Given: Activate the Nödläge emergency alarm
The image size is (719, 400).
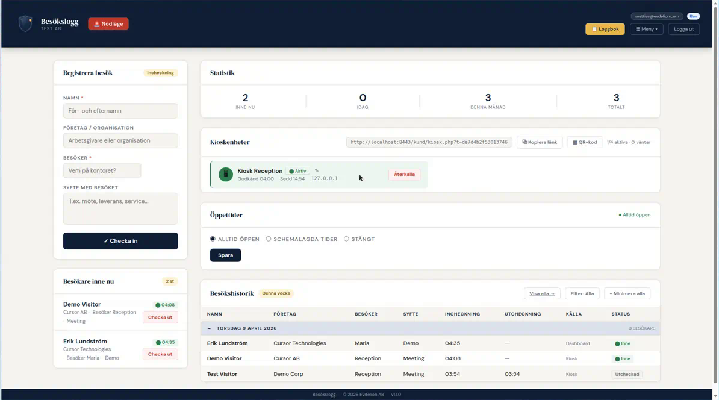Looking at the screenshot, I should coord(108,23).
